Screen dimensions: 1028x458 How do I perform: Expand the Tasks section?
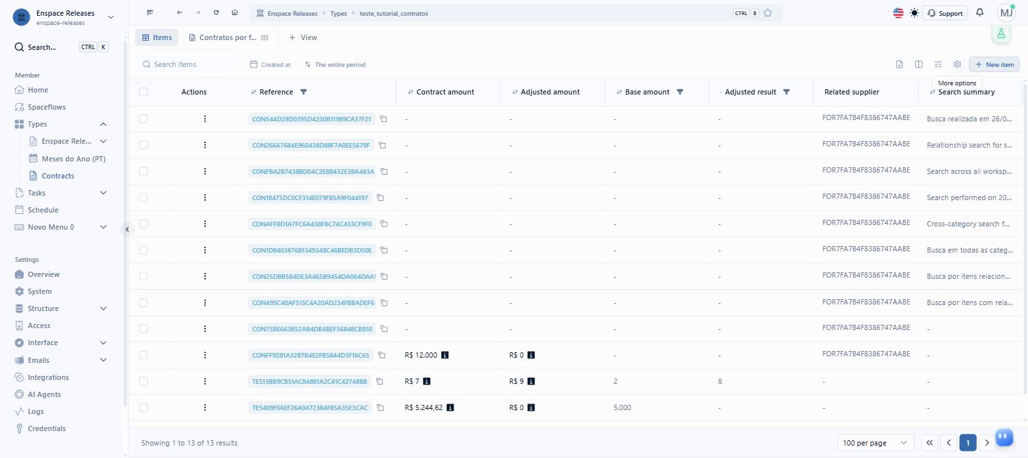coord(103,193)
